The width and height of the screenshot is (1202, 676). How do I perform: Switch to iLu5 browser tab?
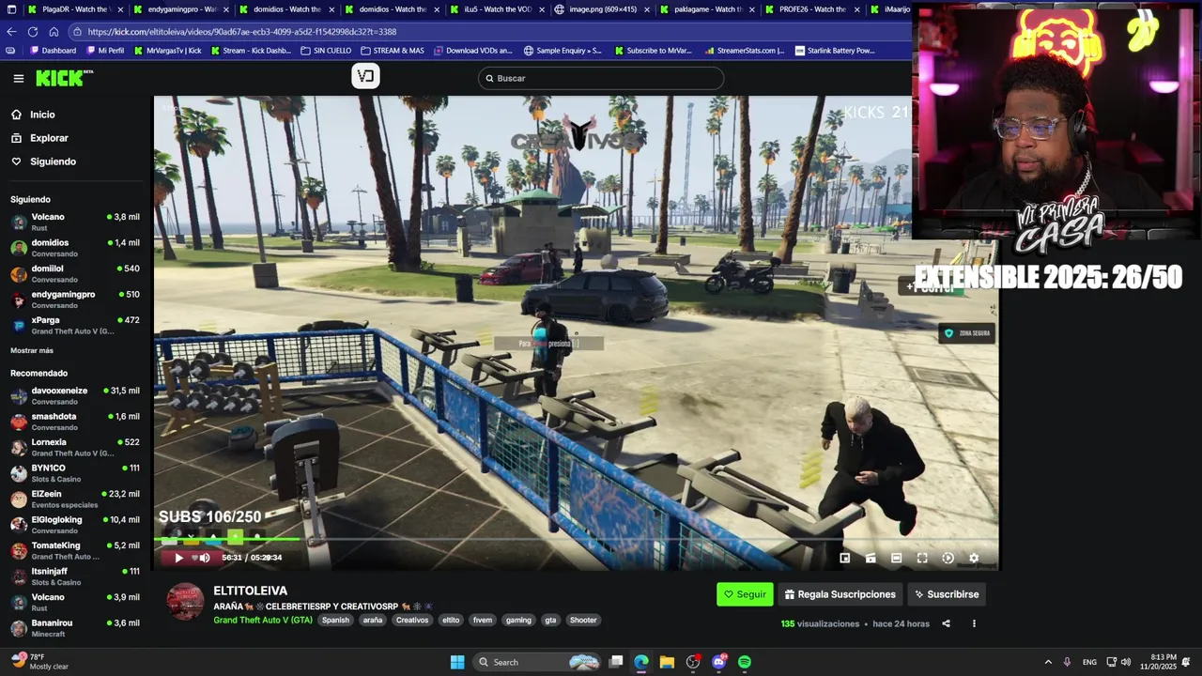pos(497,9)
